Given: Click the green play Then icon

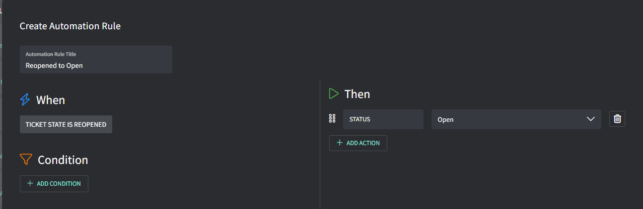Looking at the screenshot, I should coord(334,94).
